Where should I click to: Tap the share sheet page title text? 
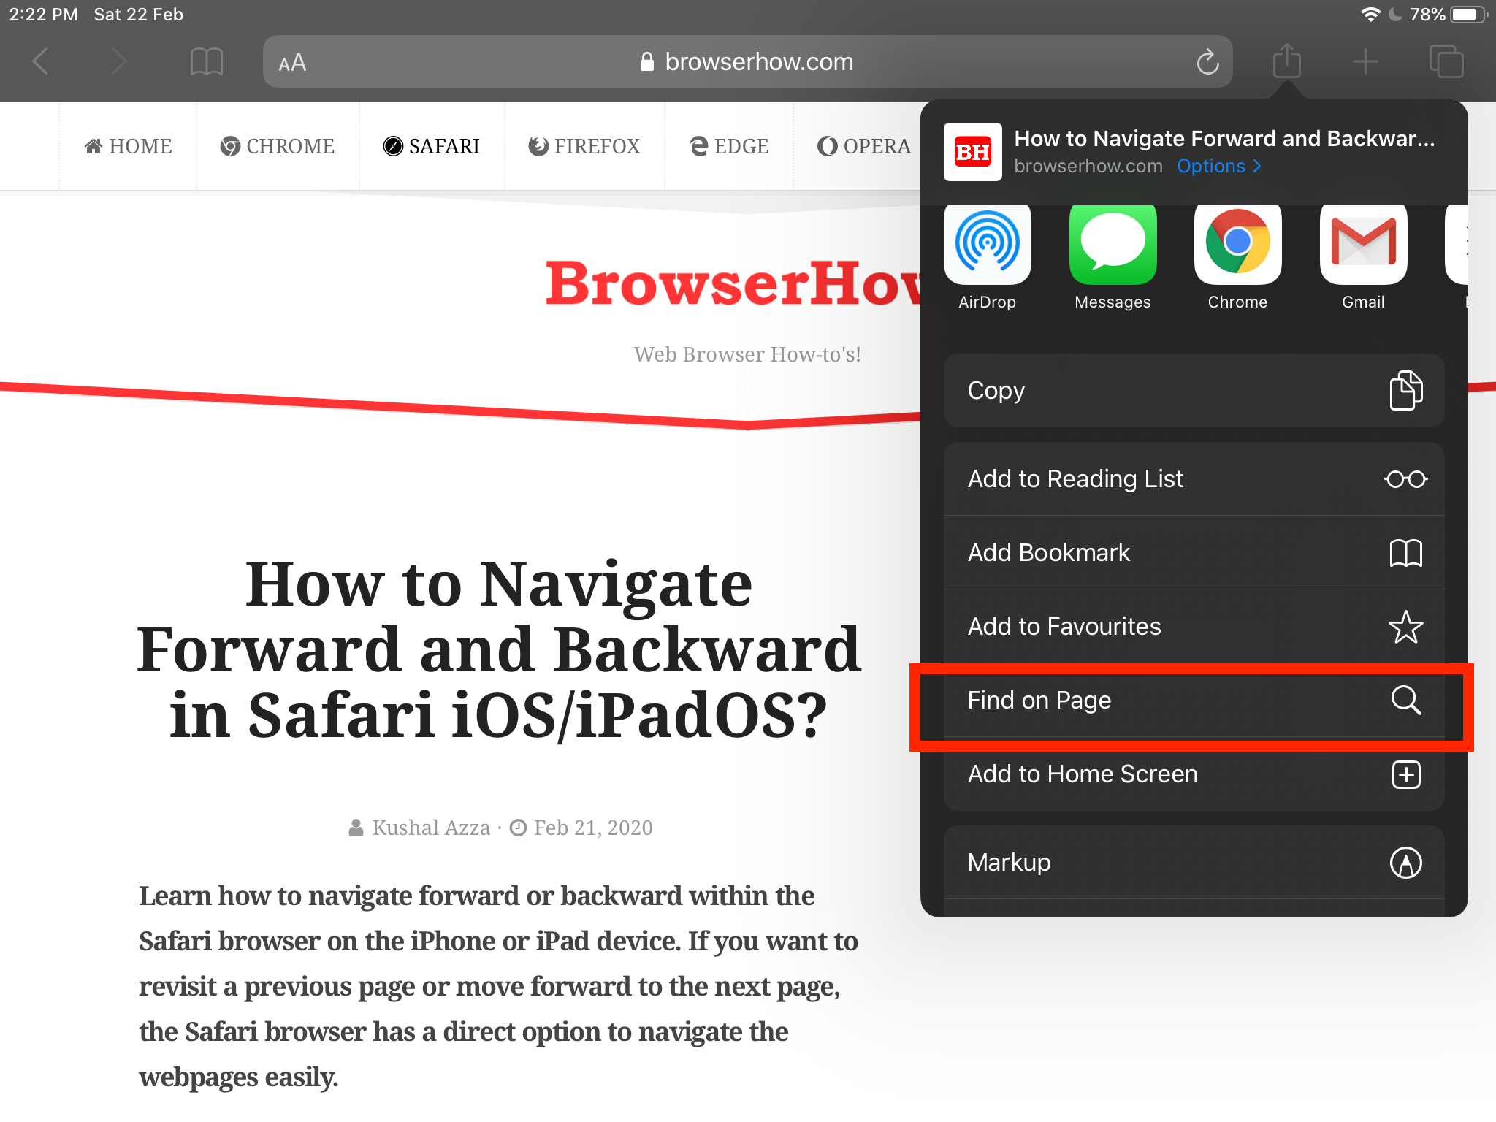(1225, 138)
